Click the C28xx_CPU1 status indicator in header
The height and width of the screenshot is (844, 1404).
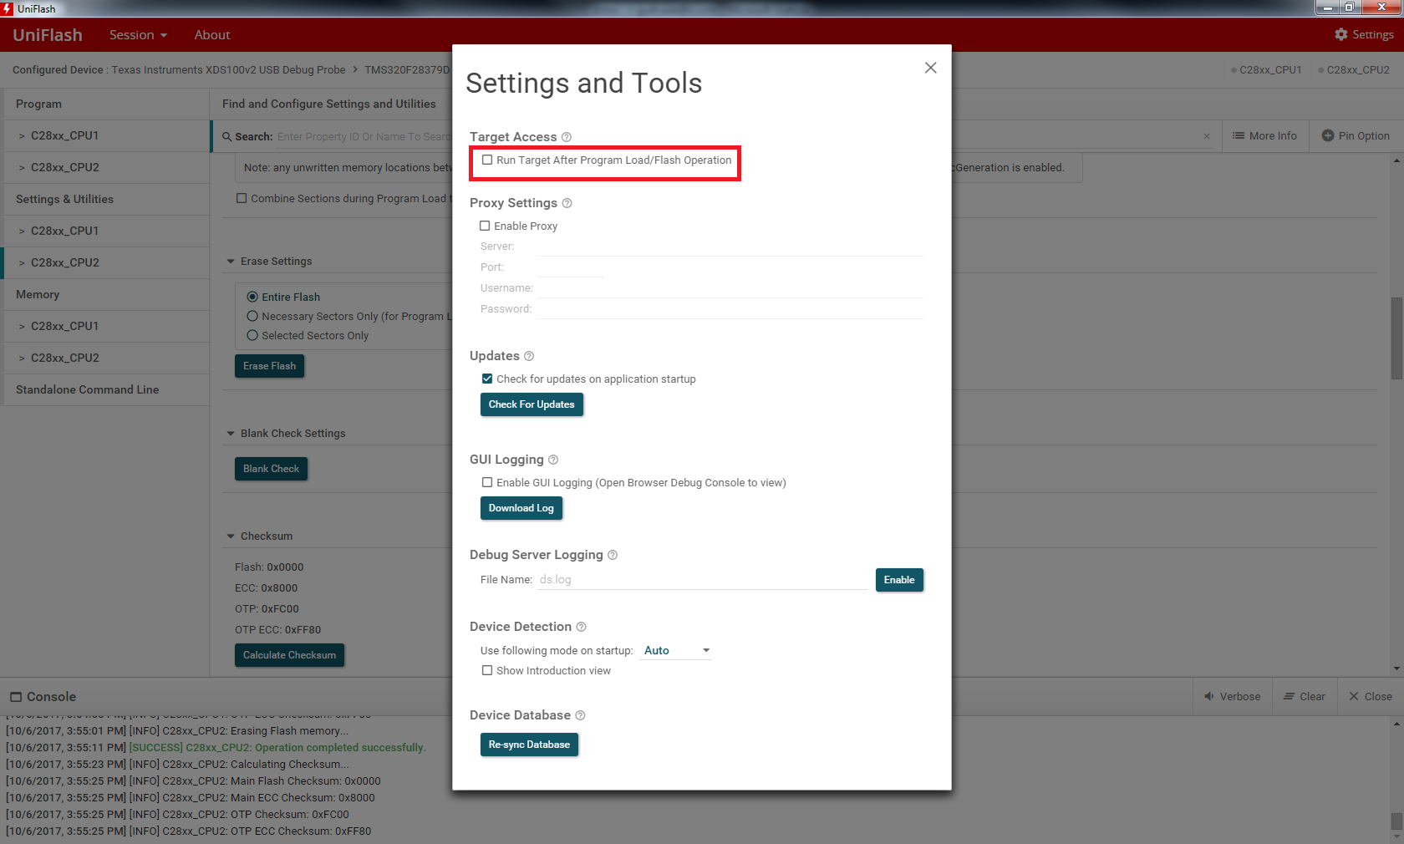1266,70
